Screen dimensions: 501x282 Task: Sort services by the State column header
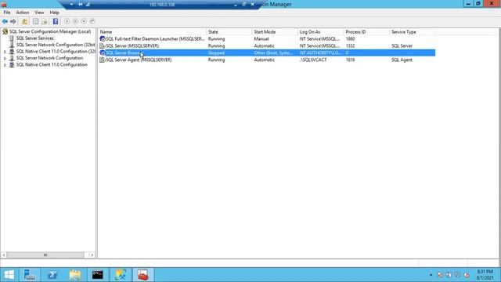coord(229,32)
